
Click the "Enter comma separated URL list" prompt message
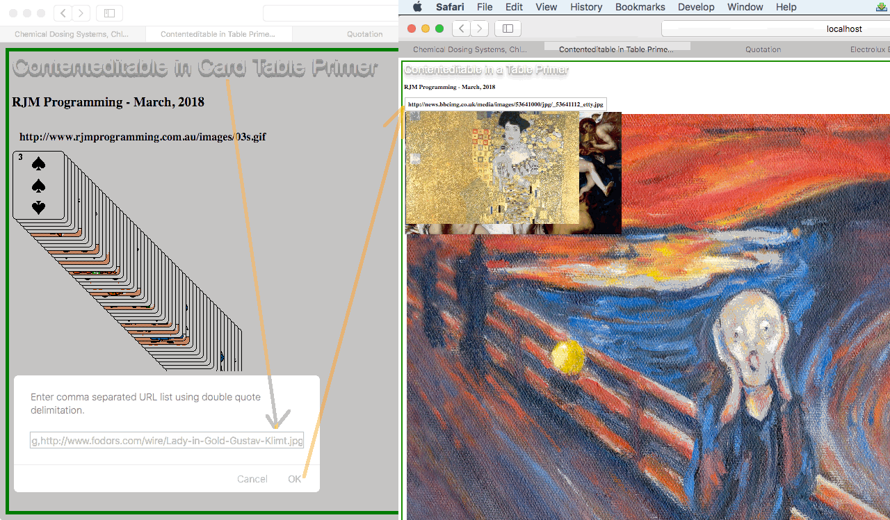pos(146,404)
